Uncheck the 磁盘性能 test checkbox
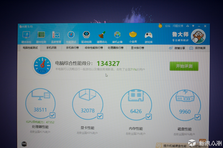The height and width of the screenshot is (148, 223). click(x=198, y=117)
